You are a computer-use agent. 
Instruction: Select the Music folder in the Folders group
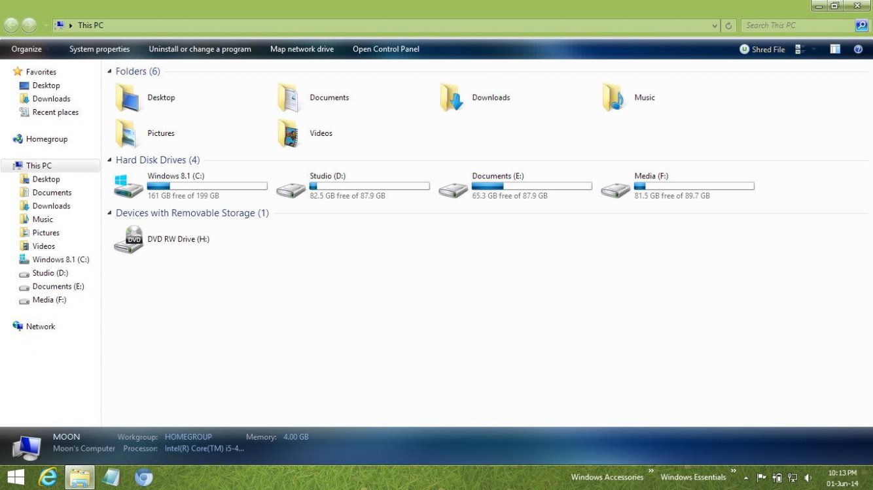(x=629, y=98)
